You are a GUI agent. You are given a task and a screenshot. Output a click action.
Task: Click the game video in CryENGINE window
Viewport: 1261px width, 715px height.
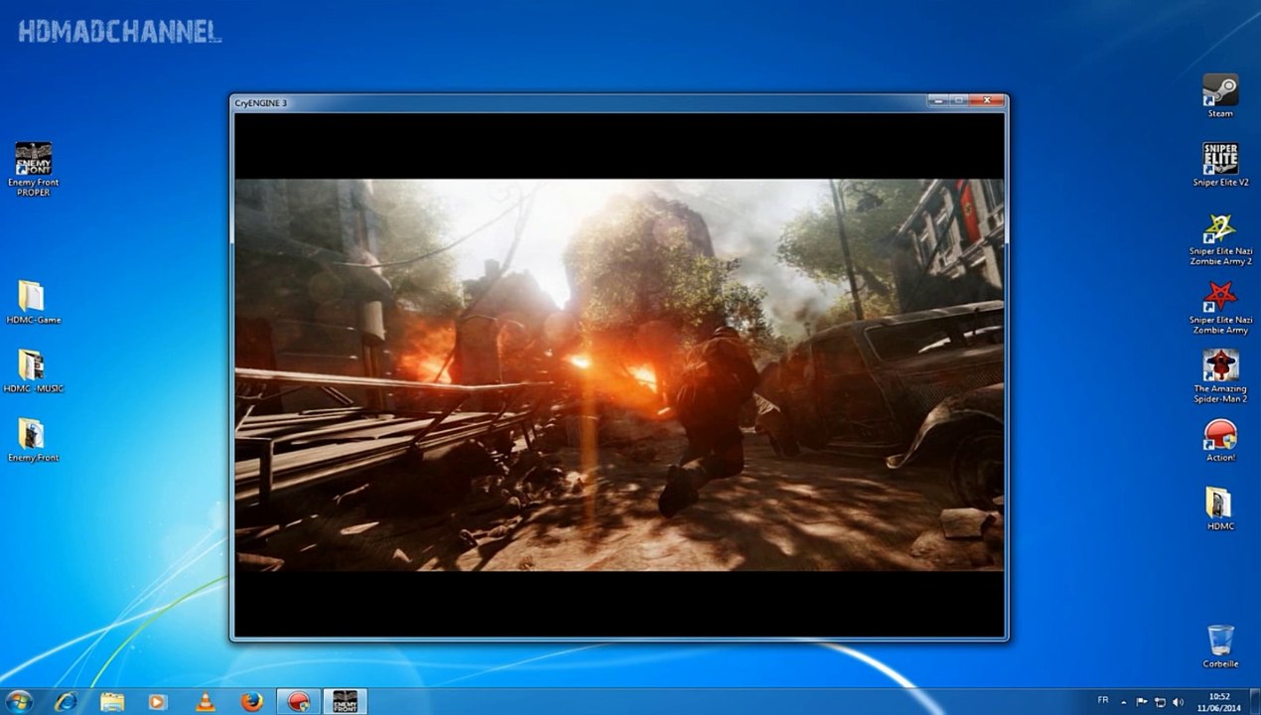point(619,374)
